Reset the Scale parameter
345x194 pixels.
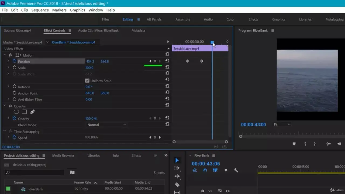tap(167, 67)
